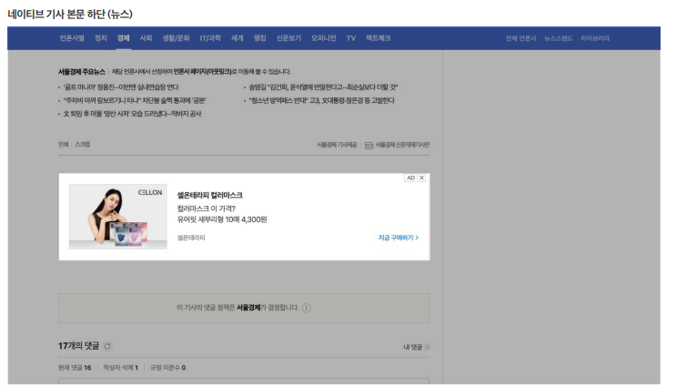Click the CELLON mask ad image
Viewport: 677px width, 387px height.
click(x=118, y=217)
